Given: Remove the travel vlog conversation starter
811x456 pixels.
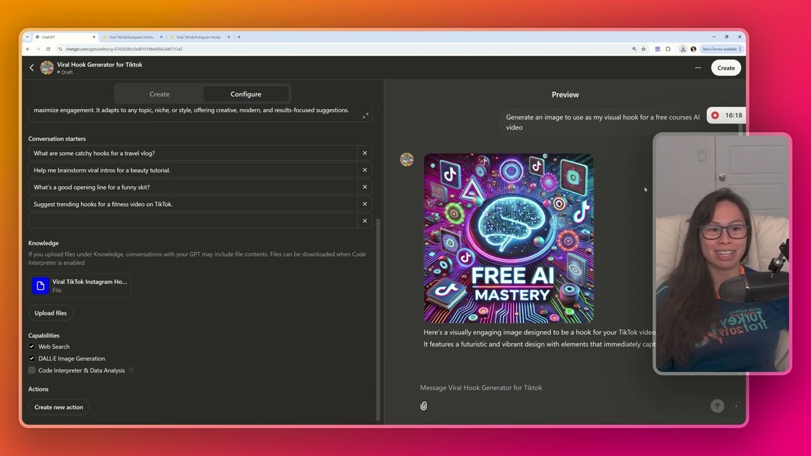Looking at the screenshot, I should pyautogui.click(x=364, y=153).
